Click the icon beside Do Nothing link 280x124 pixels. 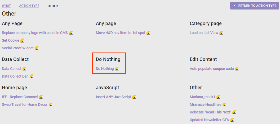click(117, 69)
